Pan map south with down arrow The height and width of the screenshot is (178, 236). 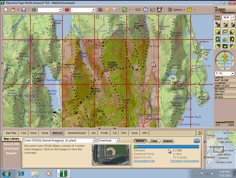click(x=225, y=46)
